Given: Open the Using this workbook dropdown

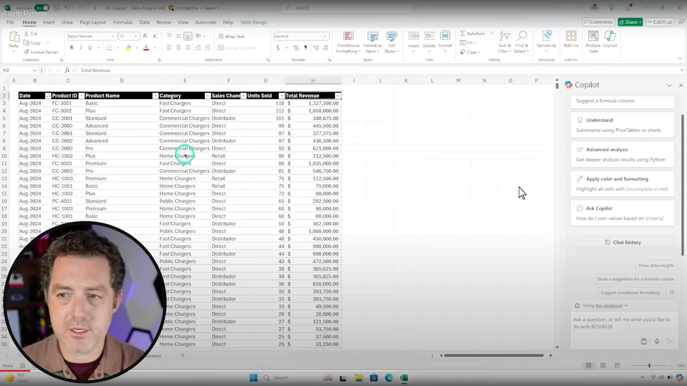Looking at the screenshot, I should point(605,306).
